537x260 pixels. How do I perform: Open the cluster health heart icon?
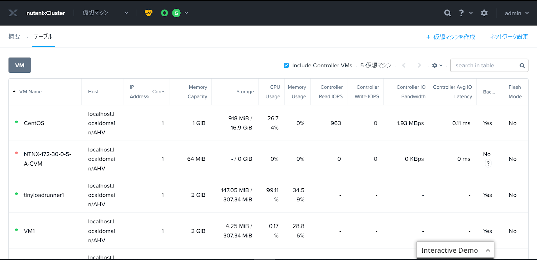coord(148,13)
